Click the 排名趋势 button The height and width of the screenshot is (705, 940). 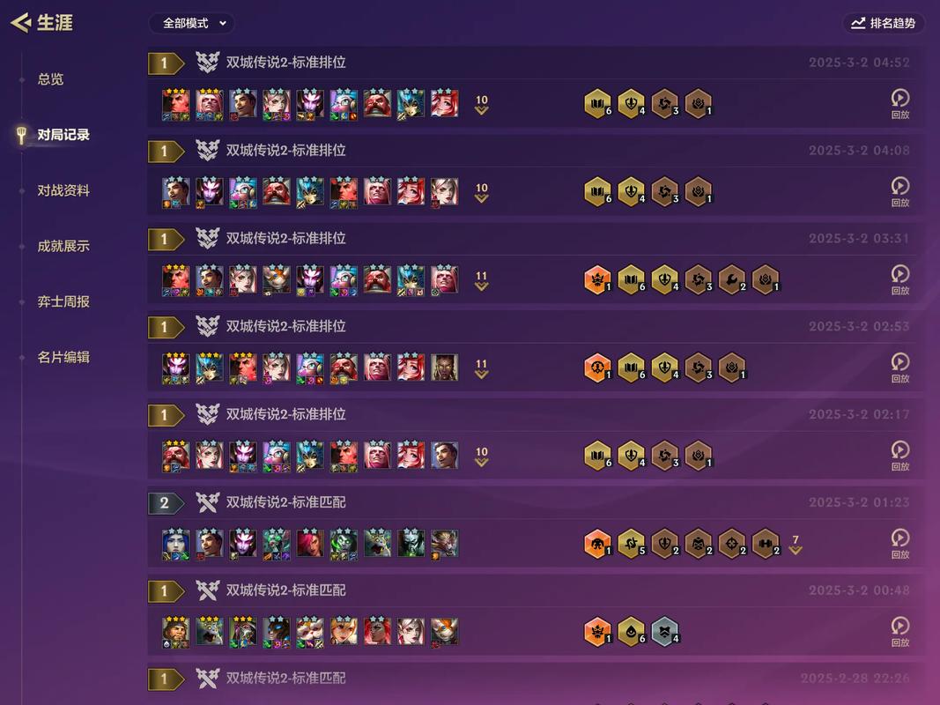(x=884, y=24)
